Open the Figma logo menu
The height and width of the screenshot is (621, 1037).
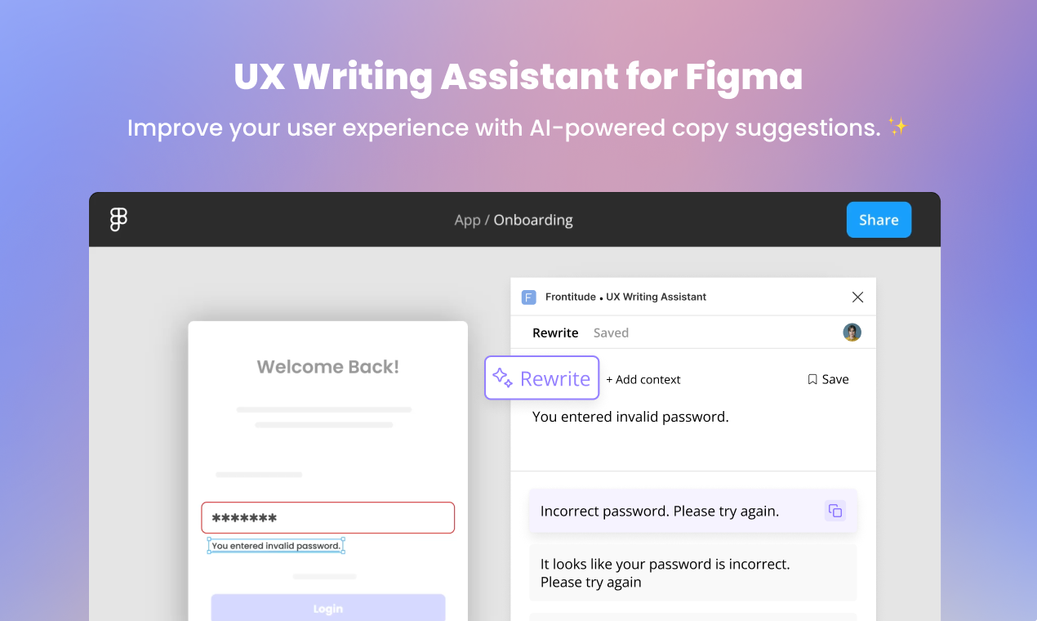tap(118, 219)
